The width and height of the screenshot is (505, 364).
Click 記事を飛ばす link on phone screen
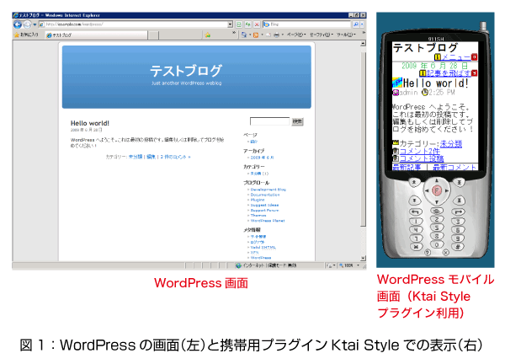pyautogui.click(x=449, y=73)
